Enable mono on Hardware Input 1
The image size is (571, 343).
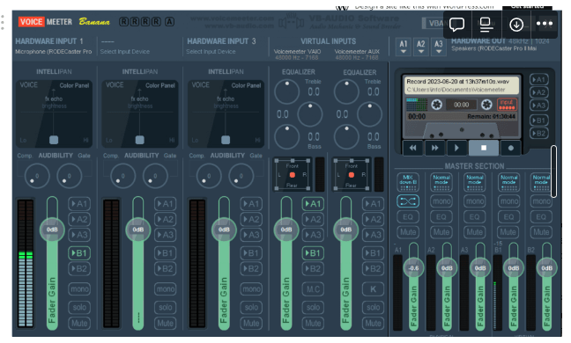(x=79, y=289)
